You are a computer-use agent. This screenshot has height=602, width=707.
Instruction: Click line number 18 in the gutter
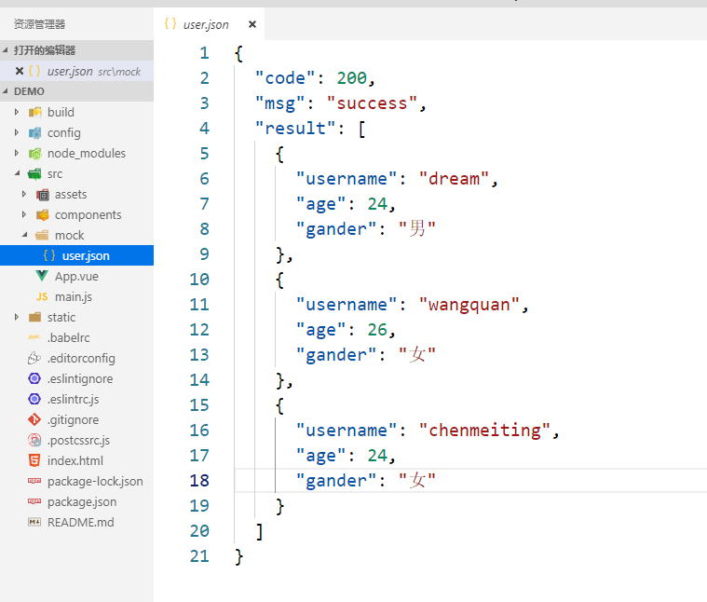coord(200,480)
